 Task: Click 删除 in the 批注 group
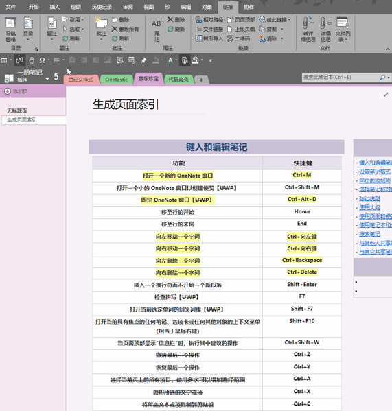click(120, 20)
